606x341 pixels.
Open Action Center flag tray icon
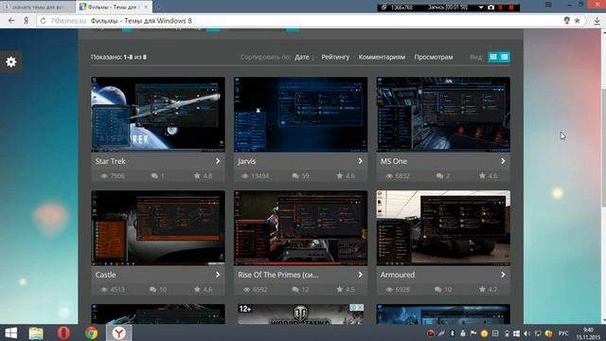(x=473, y=333)
